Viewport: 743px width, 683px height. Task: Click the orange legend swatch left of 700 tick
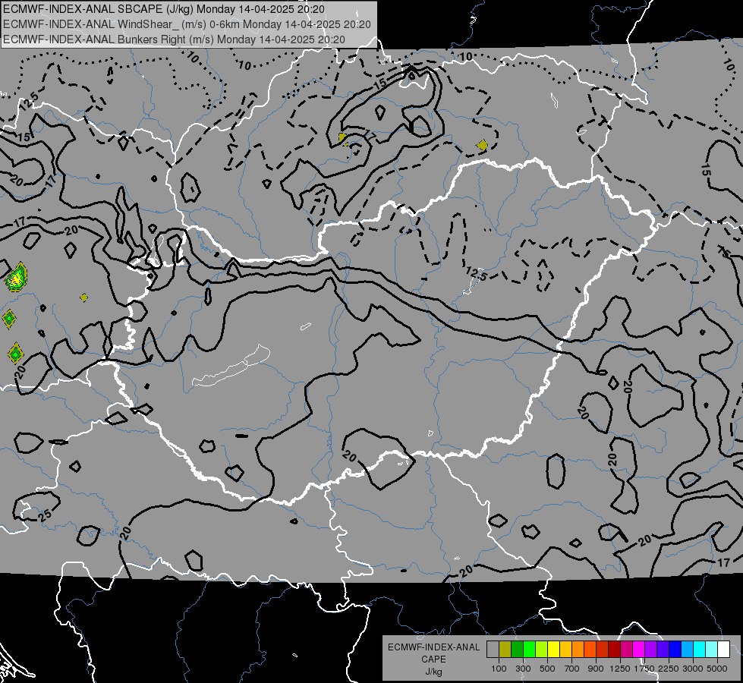point(578,650)
